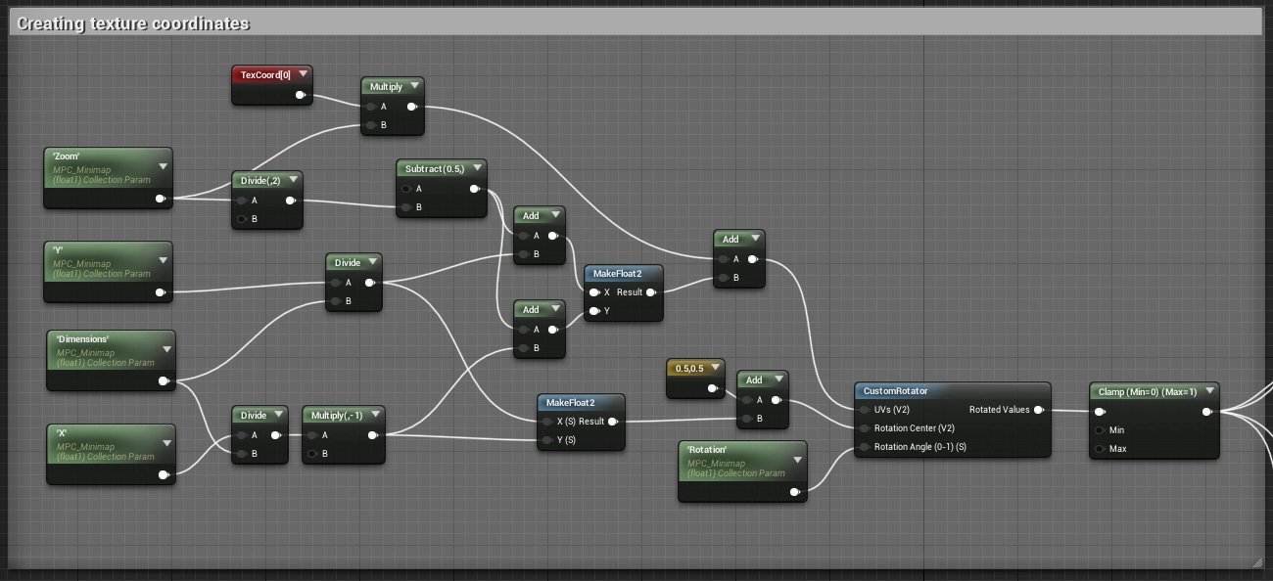Click the Rotation Center (V2) input pin
Image resolution: width=1273 pixels, height=581 pixels.
pyautogui.click(x=864, y=428)
